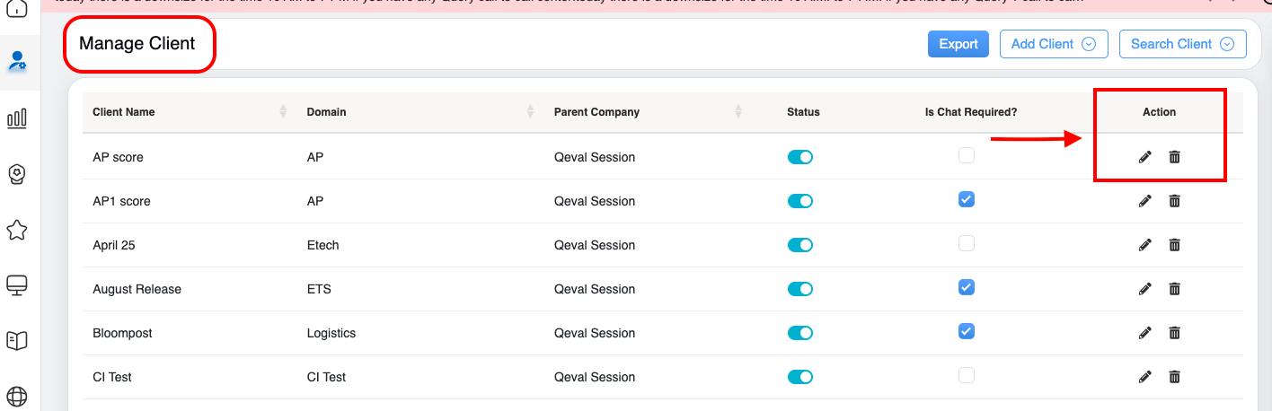Image resolution: width=1272 pixels, height=411 pixels.
Task: Click the edit pencil for AP score
Action: (1144, 157)
